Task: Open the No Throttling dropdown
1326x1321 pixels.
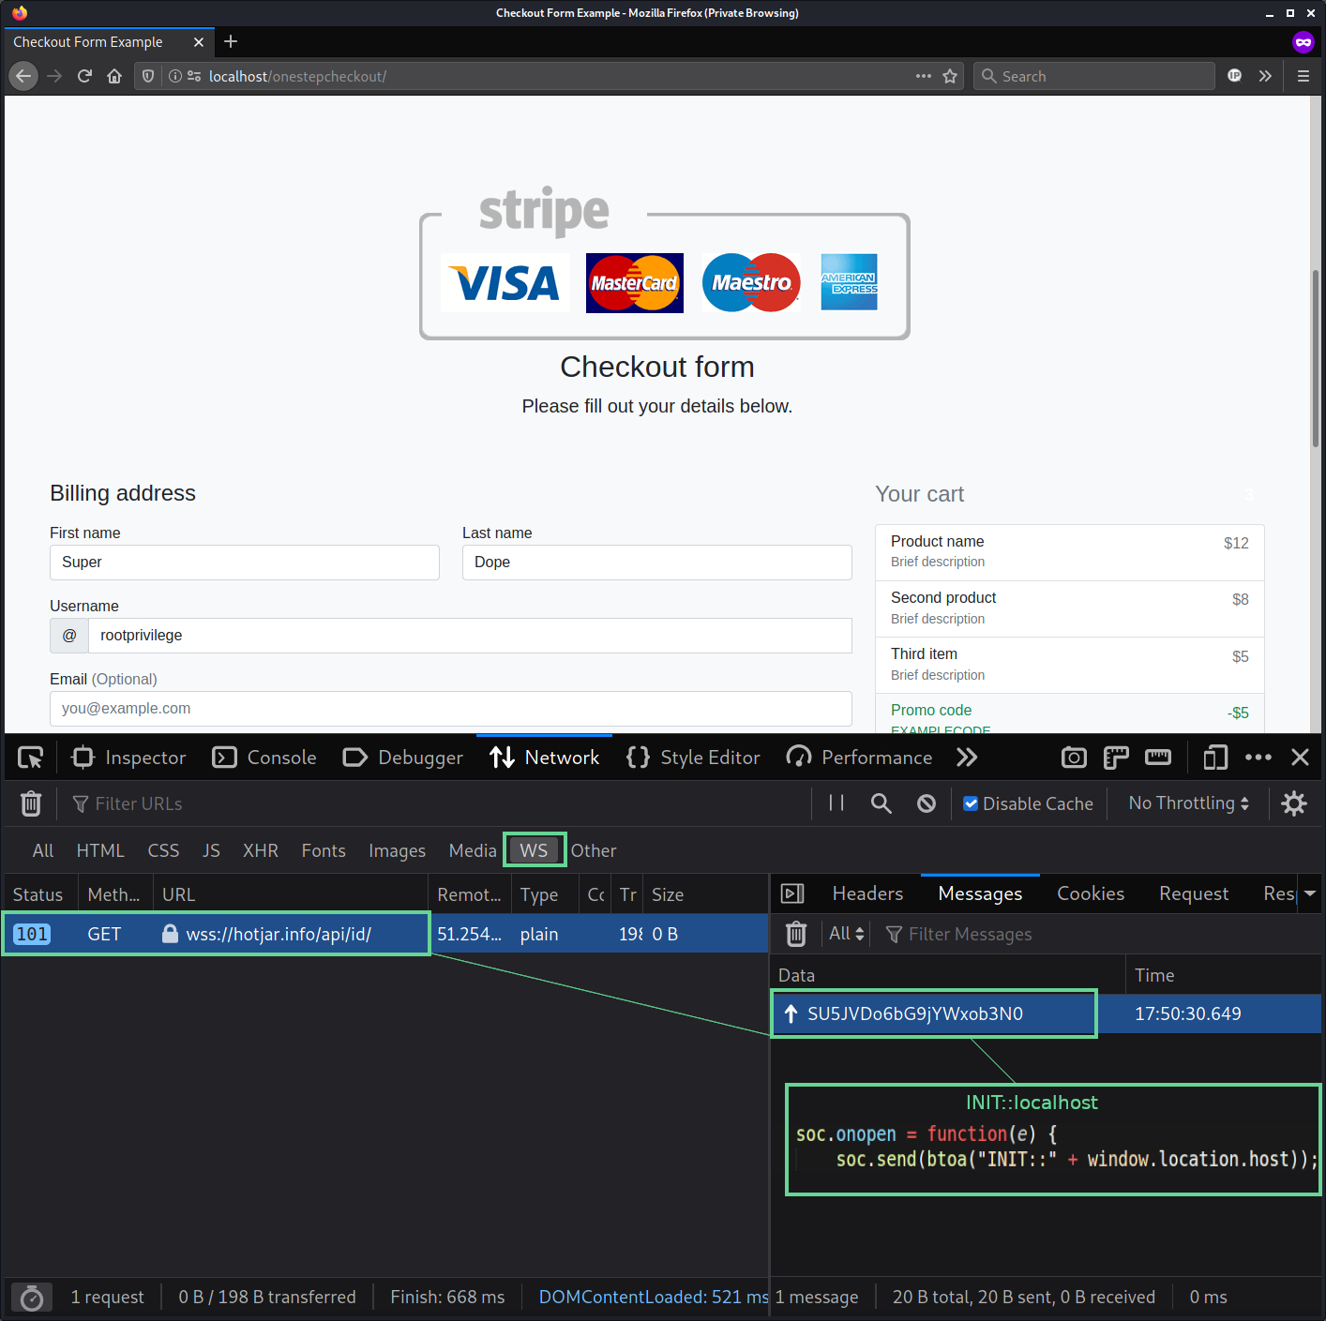Action: (1186, 803)
